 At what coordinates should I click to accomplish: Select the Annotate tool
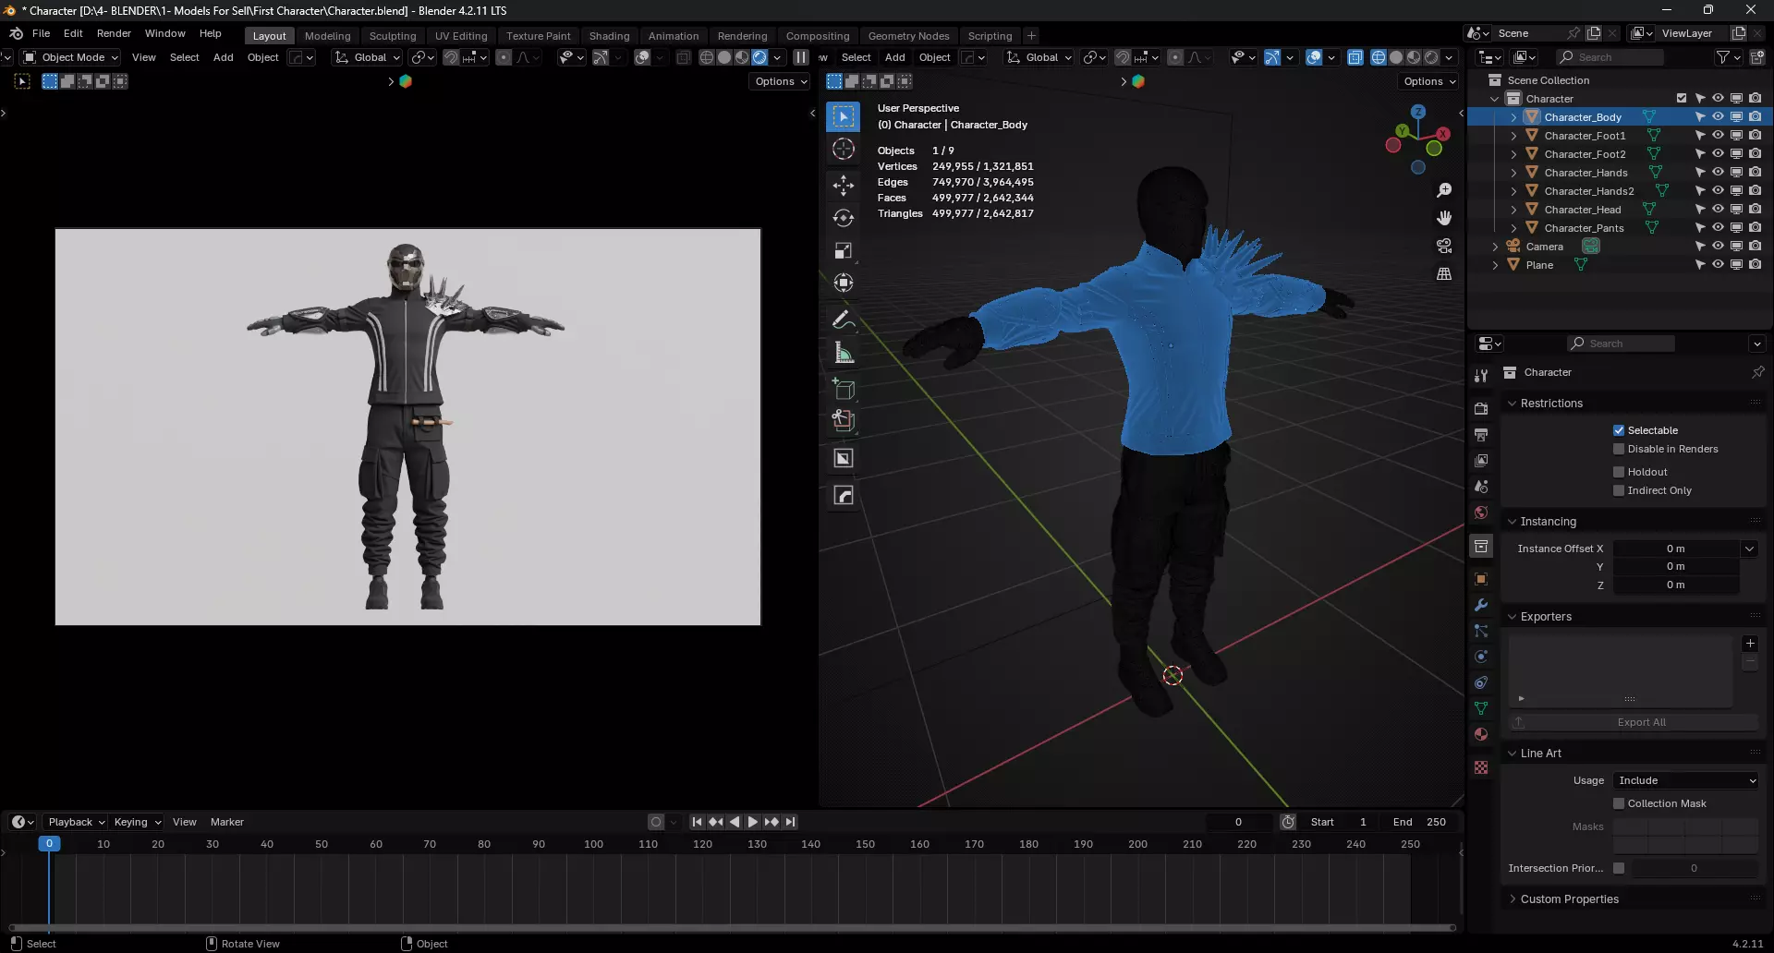[x=844, y=320]
